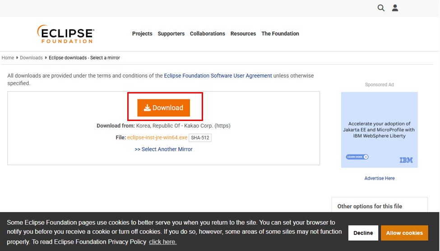Viewport: 440px width, 251px height.
Task: Choose Select Another Mirror link
Action: [x=164, y=149]
